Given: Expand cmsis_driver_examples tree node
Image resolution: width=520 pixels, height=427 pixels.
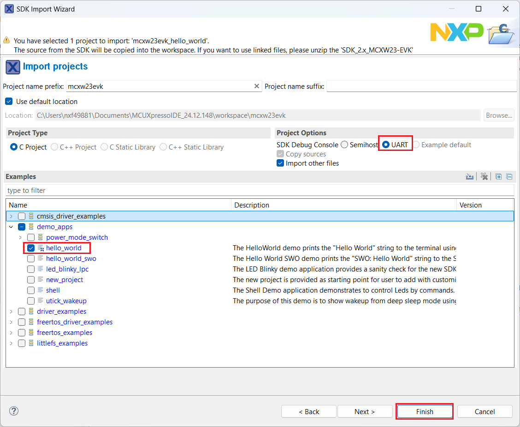Looking at the screenshot, I should pos(11,216).
